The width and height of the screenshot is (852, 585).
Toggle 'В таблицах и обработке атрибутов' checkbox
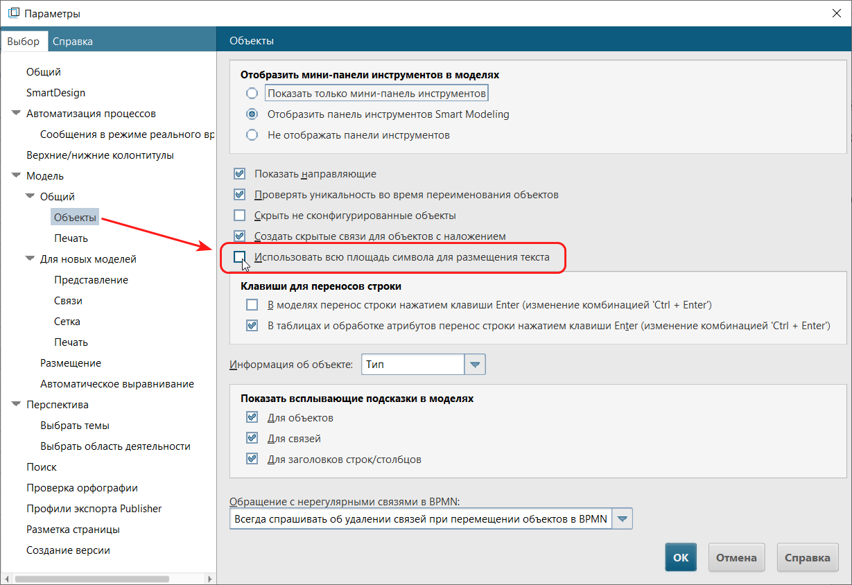coord(252,325)
